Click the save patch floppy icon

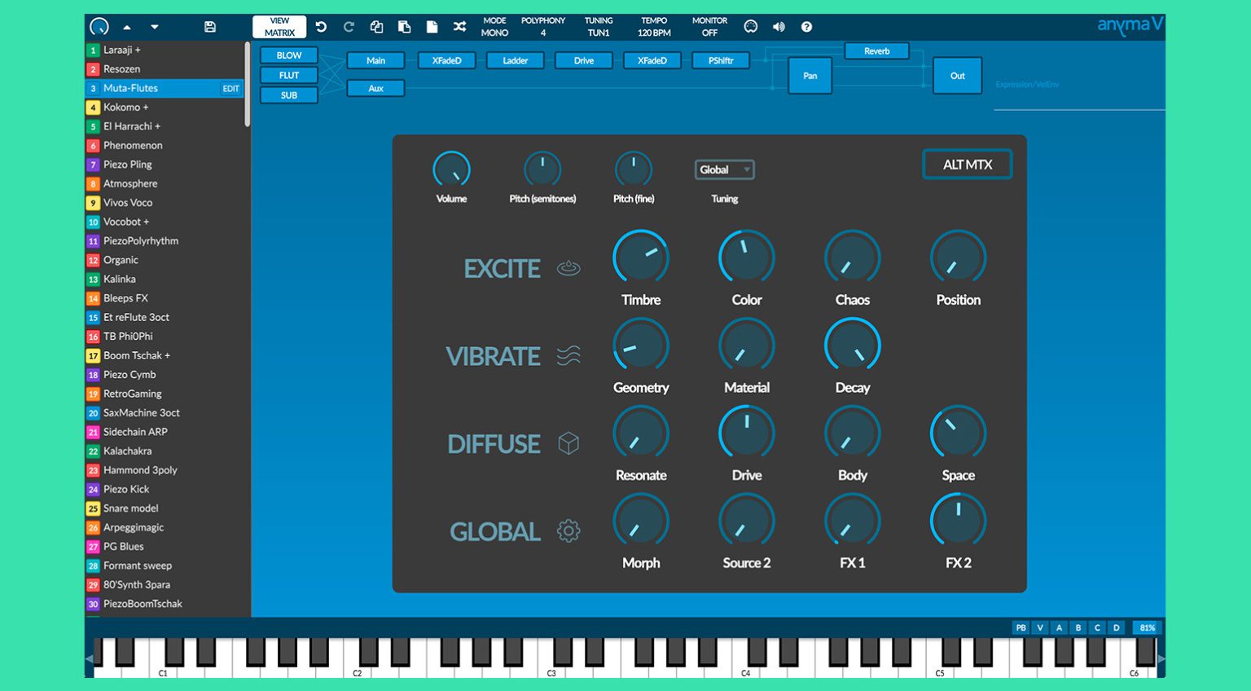coord(209,27)
